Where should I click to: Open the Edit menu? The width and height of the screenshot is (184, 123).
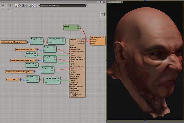click(x=3, y=10)
